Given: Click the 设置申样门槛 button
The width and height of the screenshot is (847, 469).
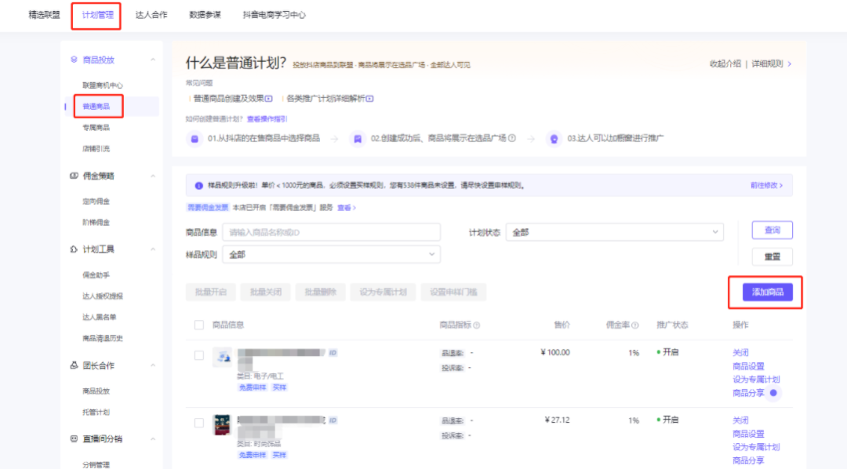Looking at the screenshot, I should tap(453, 292).
